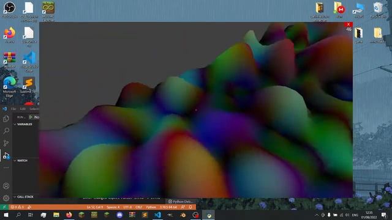Open the VS Code Selection menu

[x=34, y=109]
